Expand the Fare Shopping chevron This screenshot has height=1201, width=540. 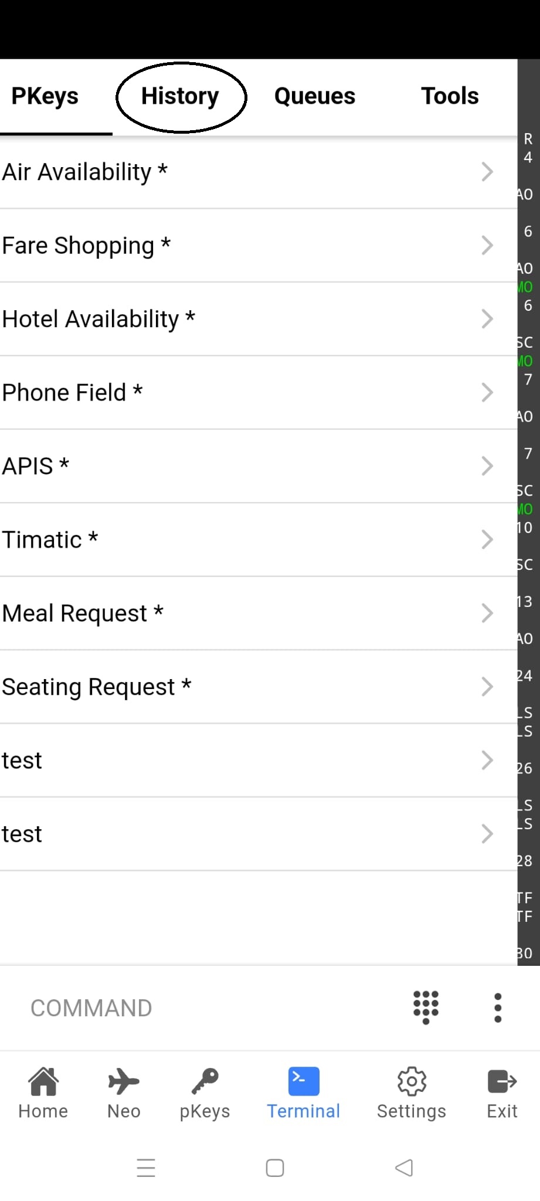pyautogui.click(x=487, y=245)
